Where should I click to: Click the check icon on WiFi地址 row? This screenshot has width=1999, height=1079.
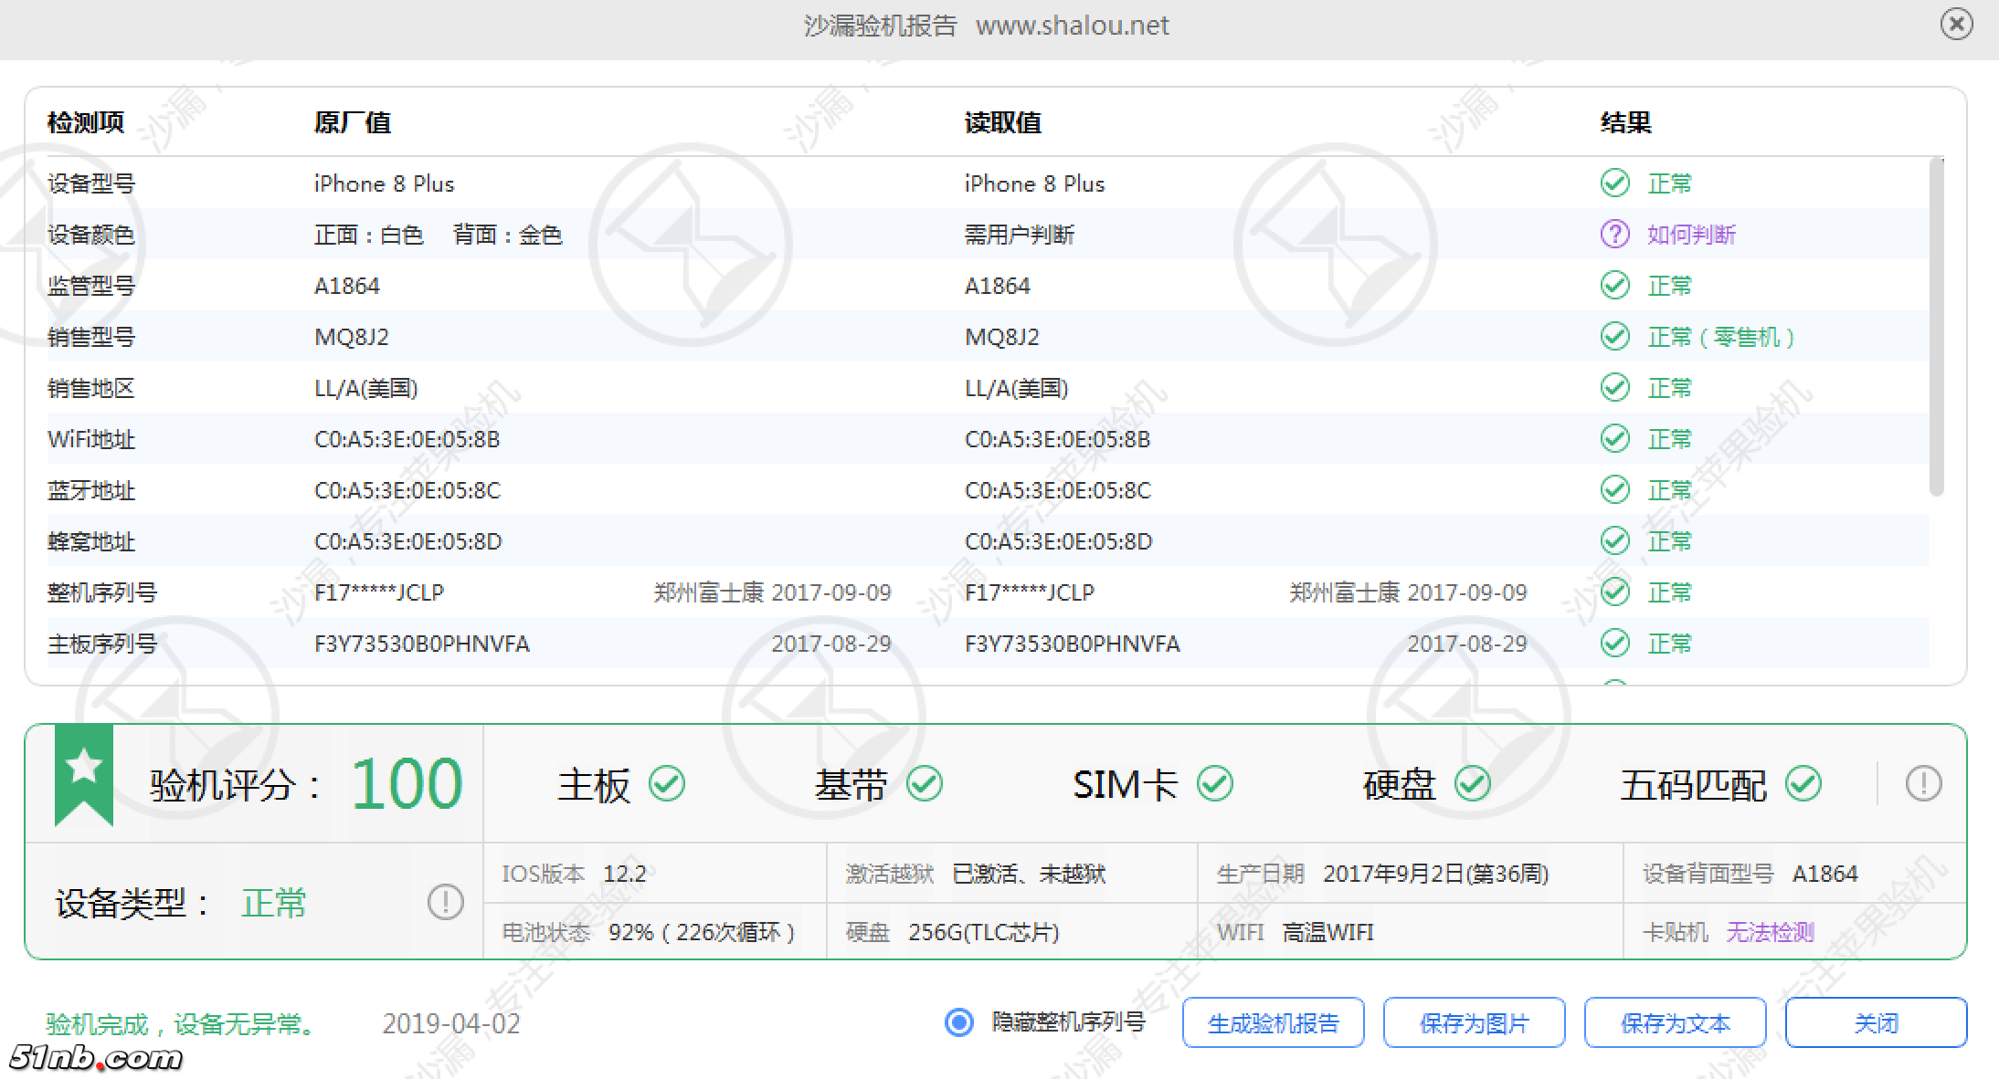tap(1614, 438)
